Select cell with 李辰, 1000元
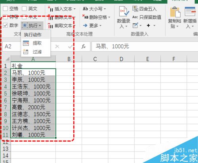 (x=33, y=79)
